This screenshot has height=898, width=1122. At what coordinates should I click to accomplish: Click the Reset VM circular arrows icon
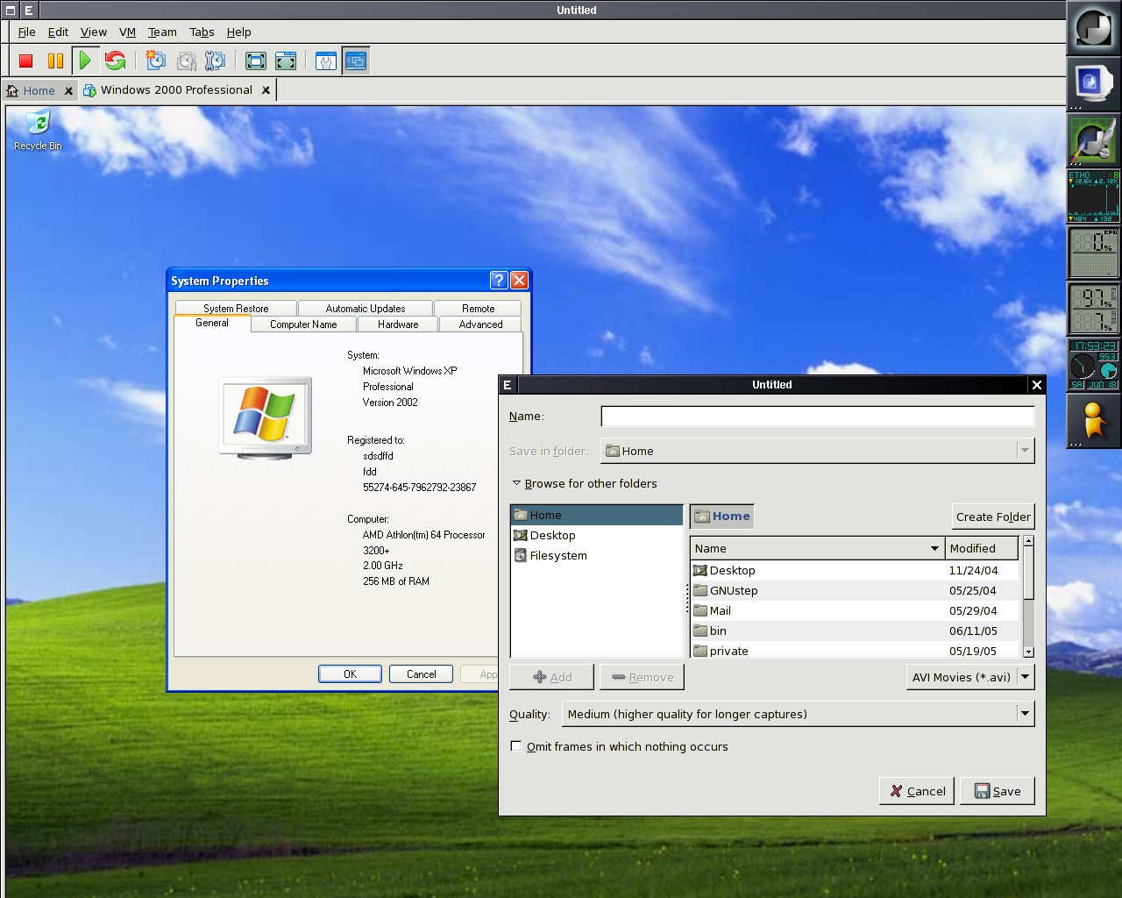(115, 61)
